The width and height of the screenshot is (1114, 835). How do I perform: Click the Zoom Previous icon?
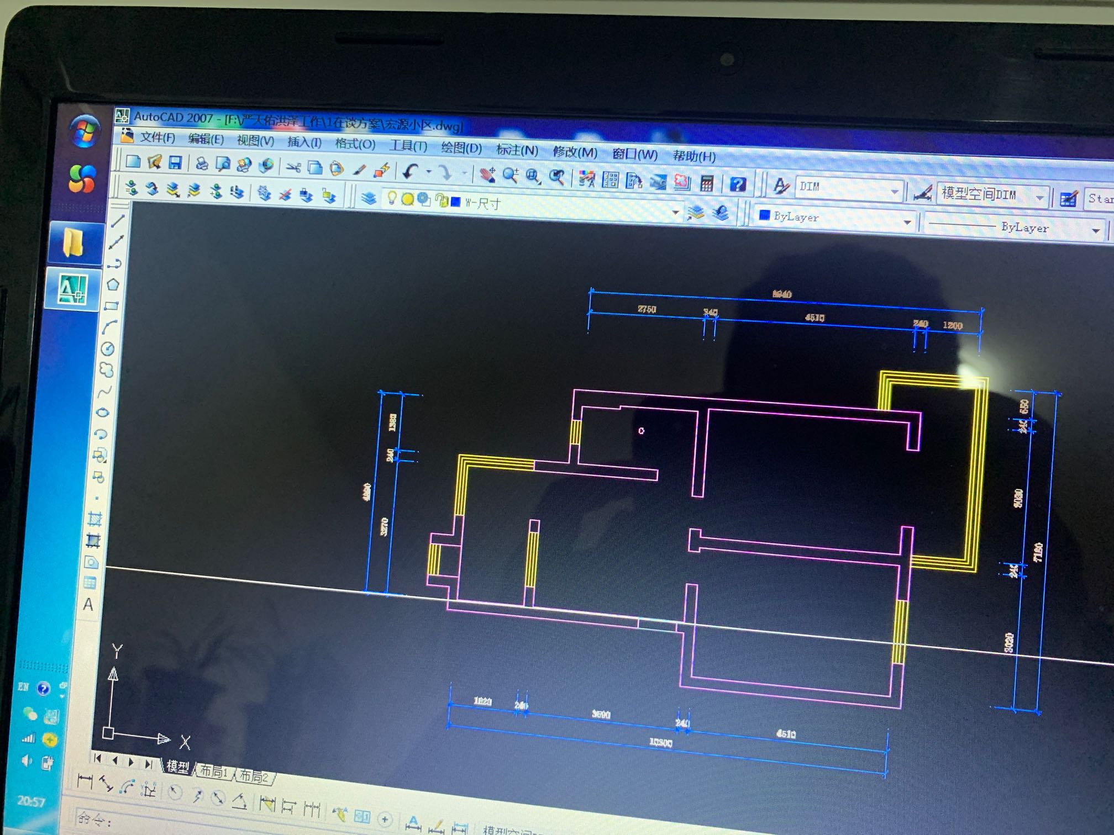(557, 177)
